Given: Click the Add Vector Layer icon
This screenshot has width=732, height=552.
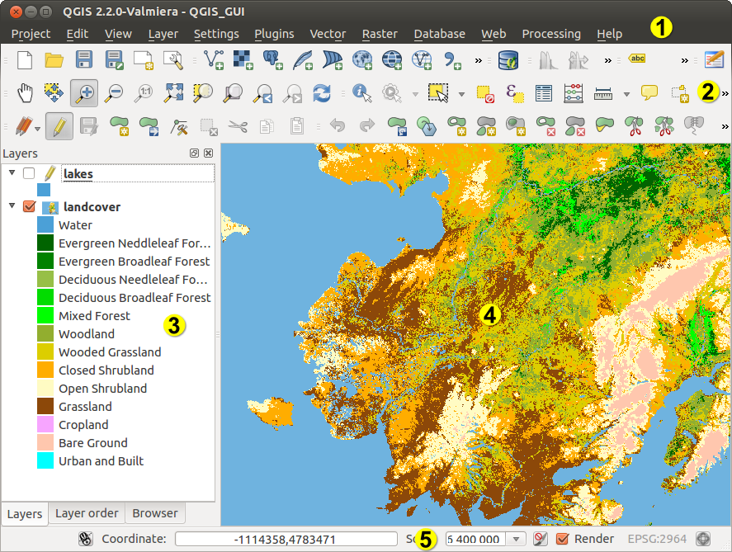Looking at the screenshot, I should tap(214, 59).
